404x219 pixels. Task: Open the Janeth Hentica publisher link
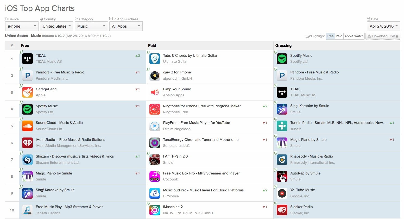[x=48, y=213]
